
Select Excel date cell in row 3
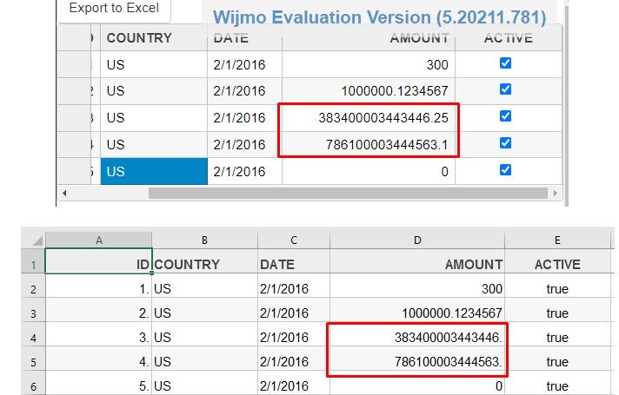[294, 310]
